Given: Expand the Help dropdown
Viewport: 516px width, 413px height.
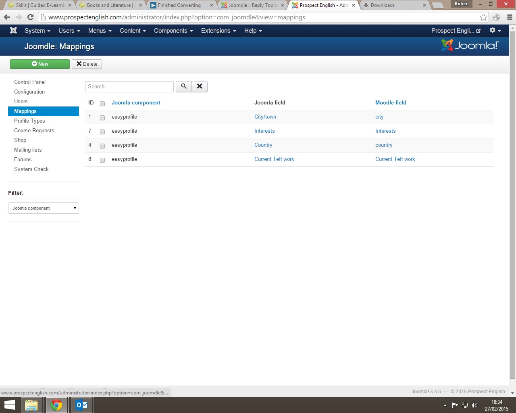Looking at the screenshot, I should coord(253,31).
